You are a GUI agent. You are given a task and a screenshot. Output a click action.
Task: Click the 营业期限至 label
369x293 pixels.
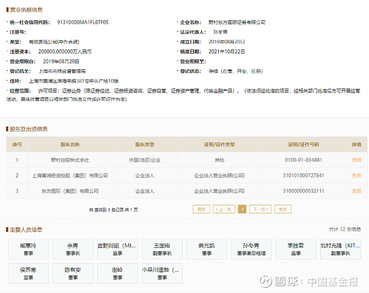click(193, 62)
